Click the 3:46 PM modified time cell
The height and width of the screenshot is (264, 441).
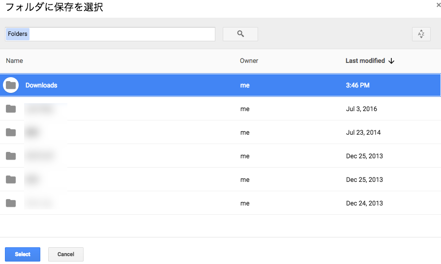point(357,85)
